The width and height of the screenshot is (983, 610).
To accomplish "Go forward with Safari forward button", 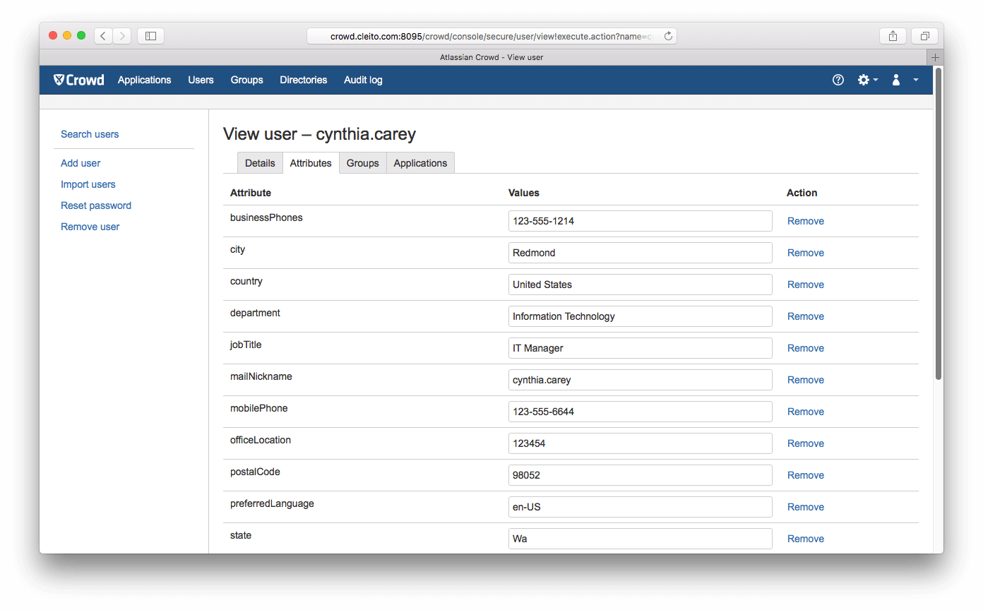I will (122, 35).
